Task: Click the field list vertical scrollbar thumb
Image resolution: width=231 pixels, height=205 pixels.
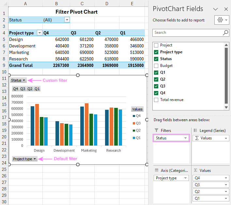Action: coord(226,76)
